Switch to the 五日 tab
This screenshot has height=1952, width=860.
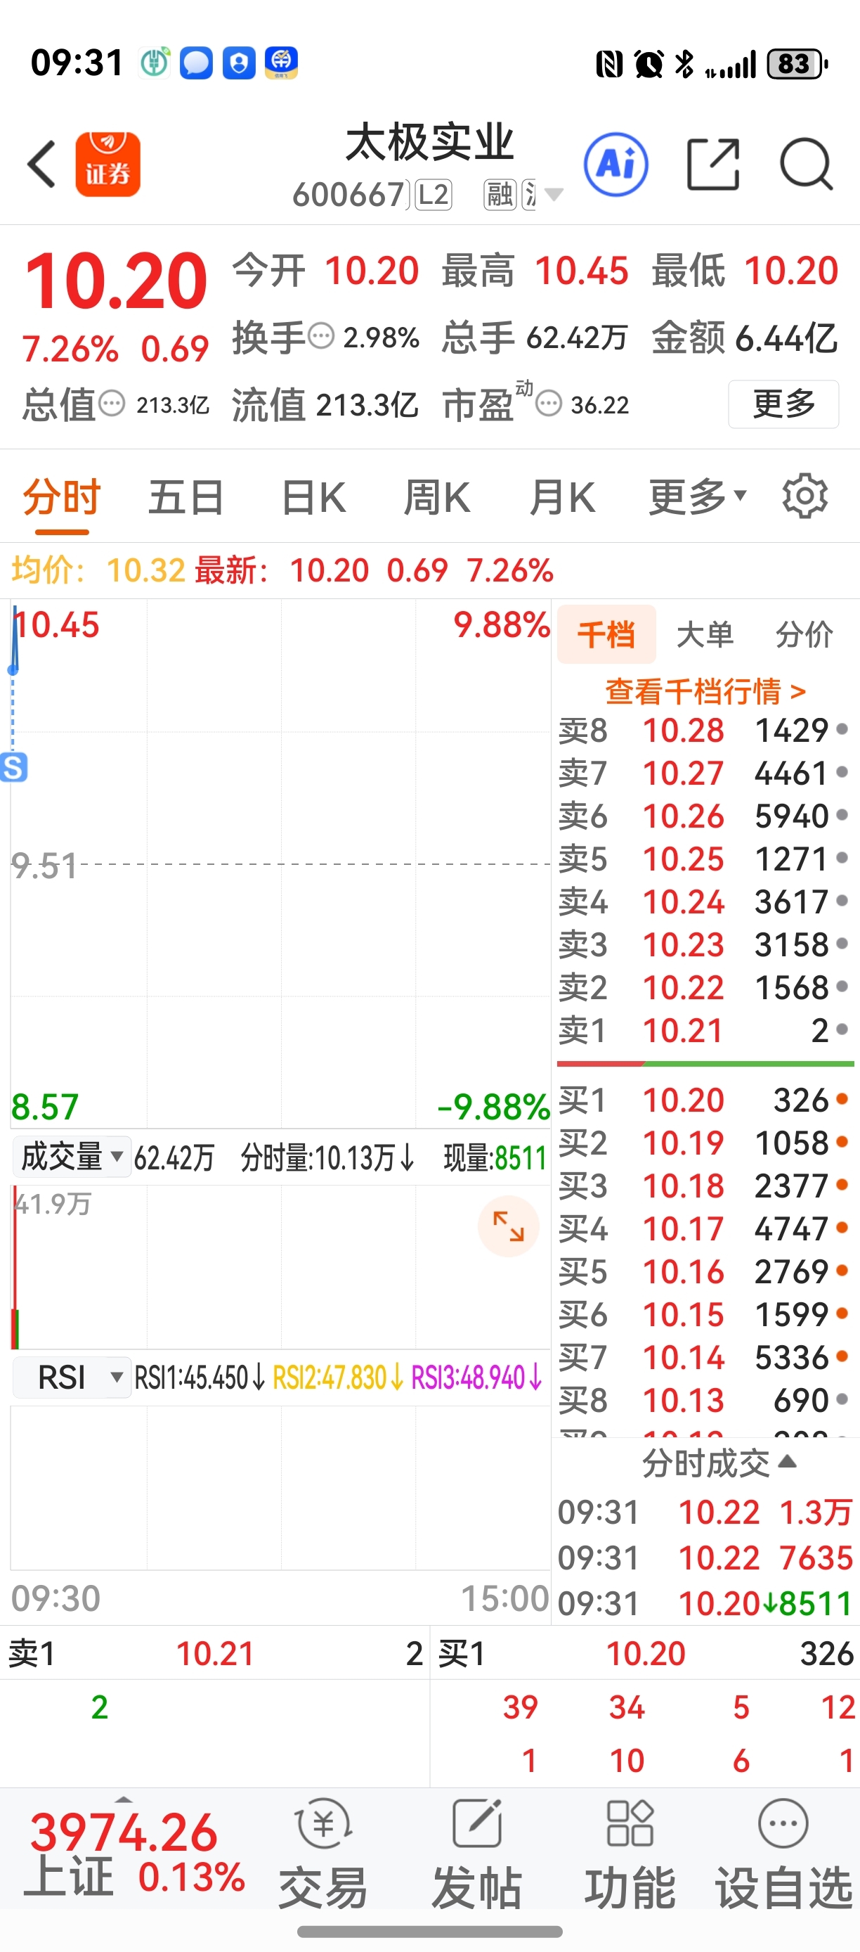[x=186, y=498]
